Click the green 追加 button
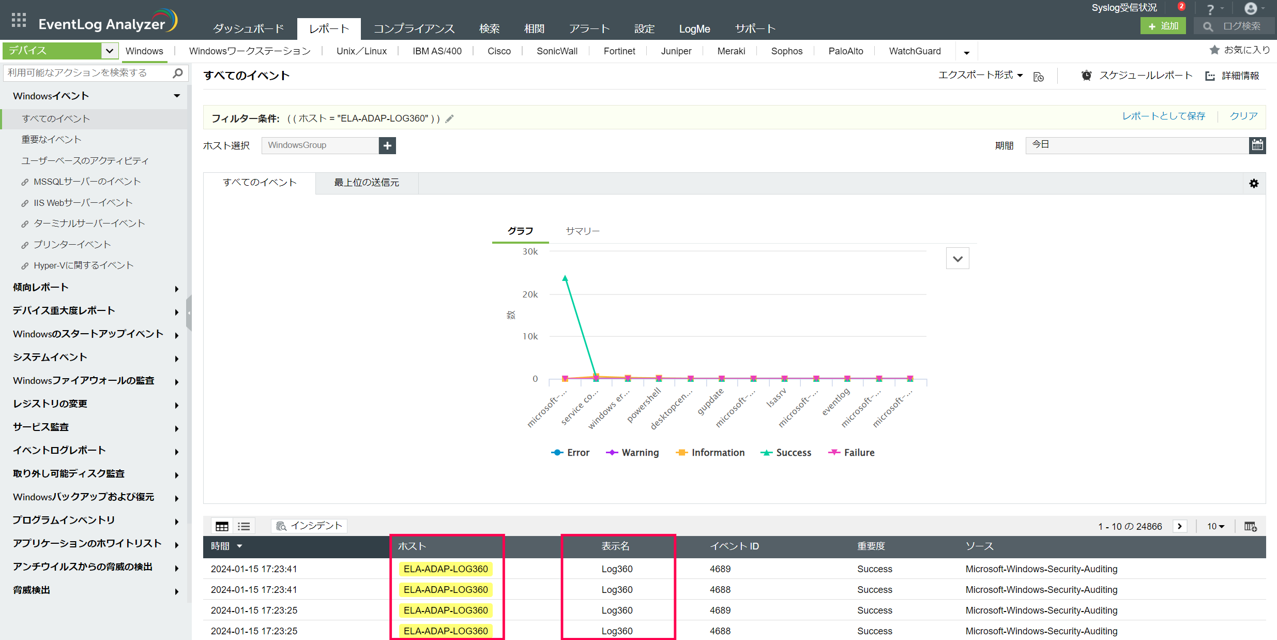 1163,26
